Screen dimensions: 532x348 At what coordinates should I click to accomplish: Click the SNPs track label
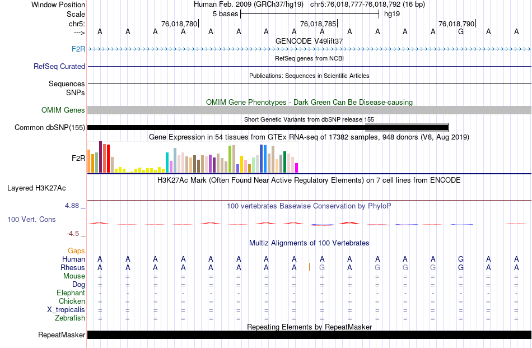pyautogui.click(x=76, y=92)
